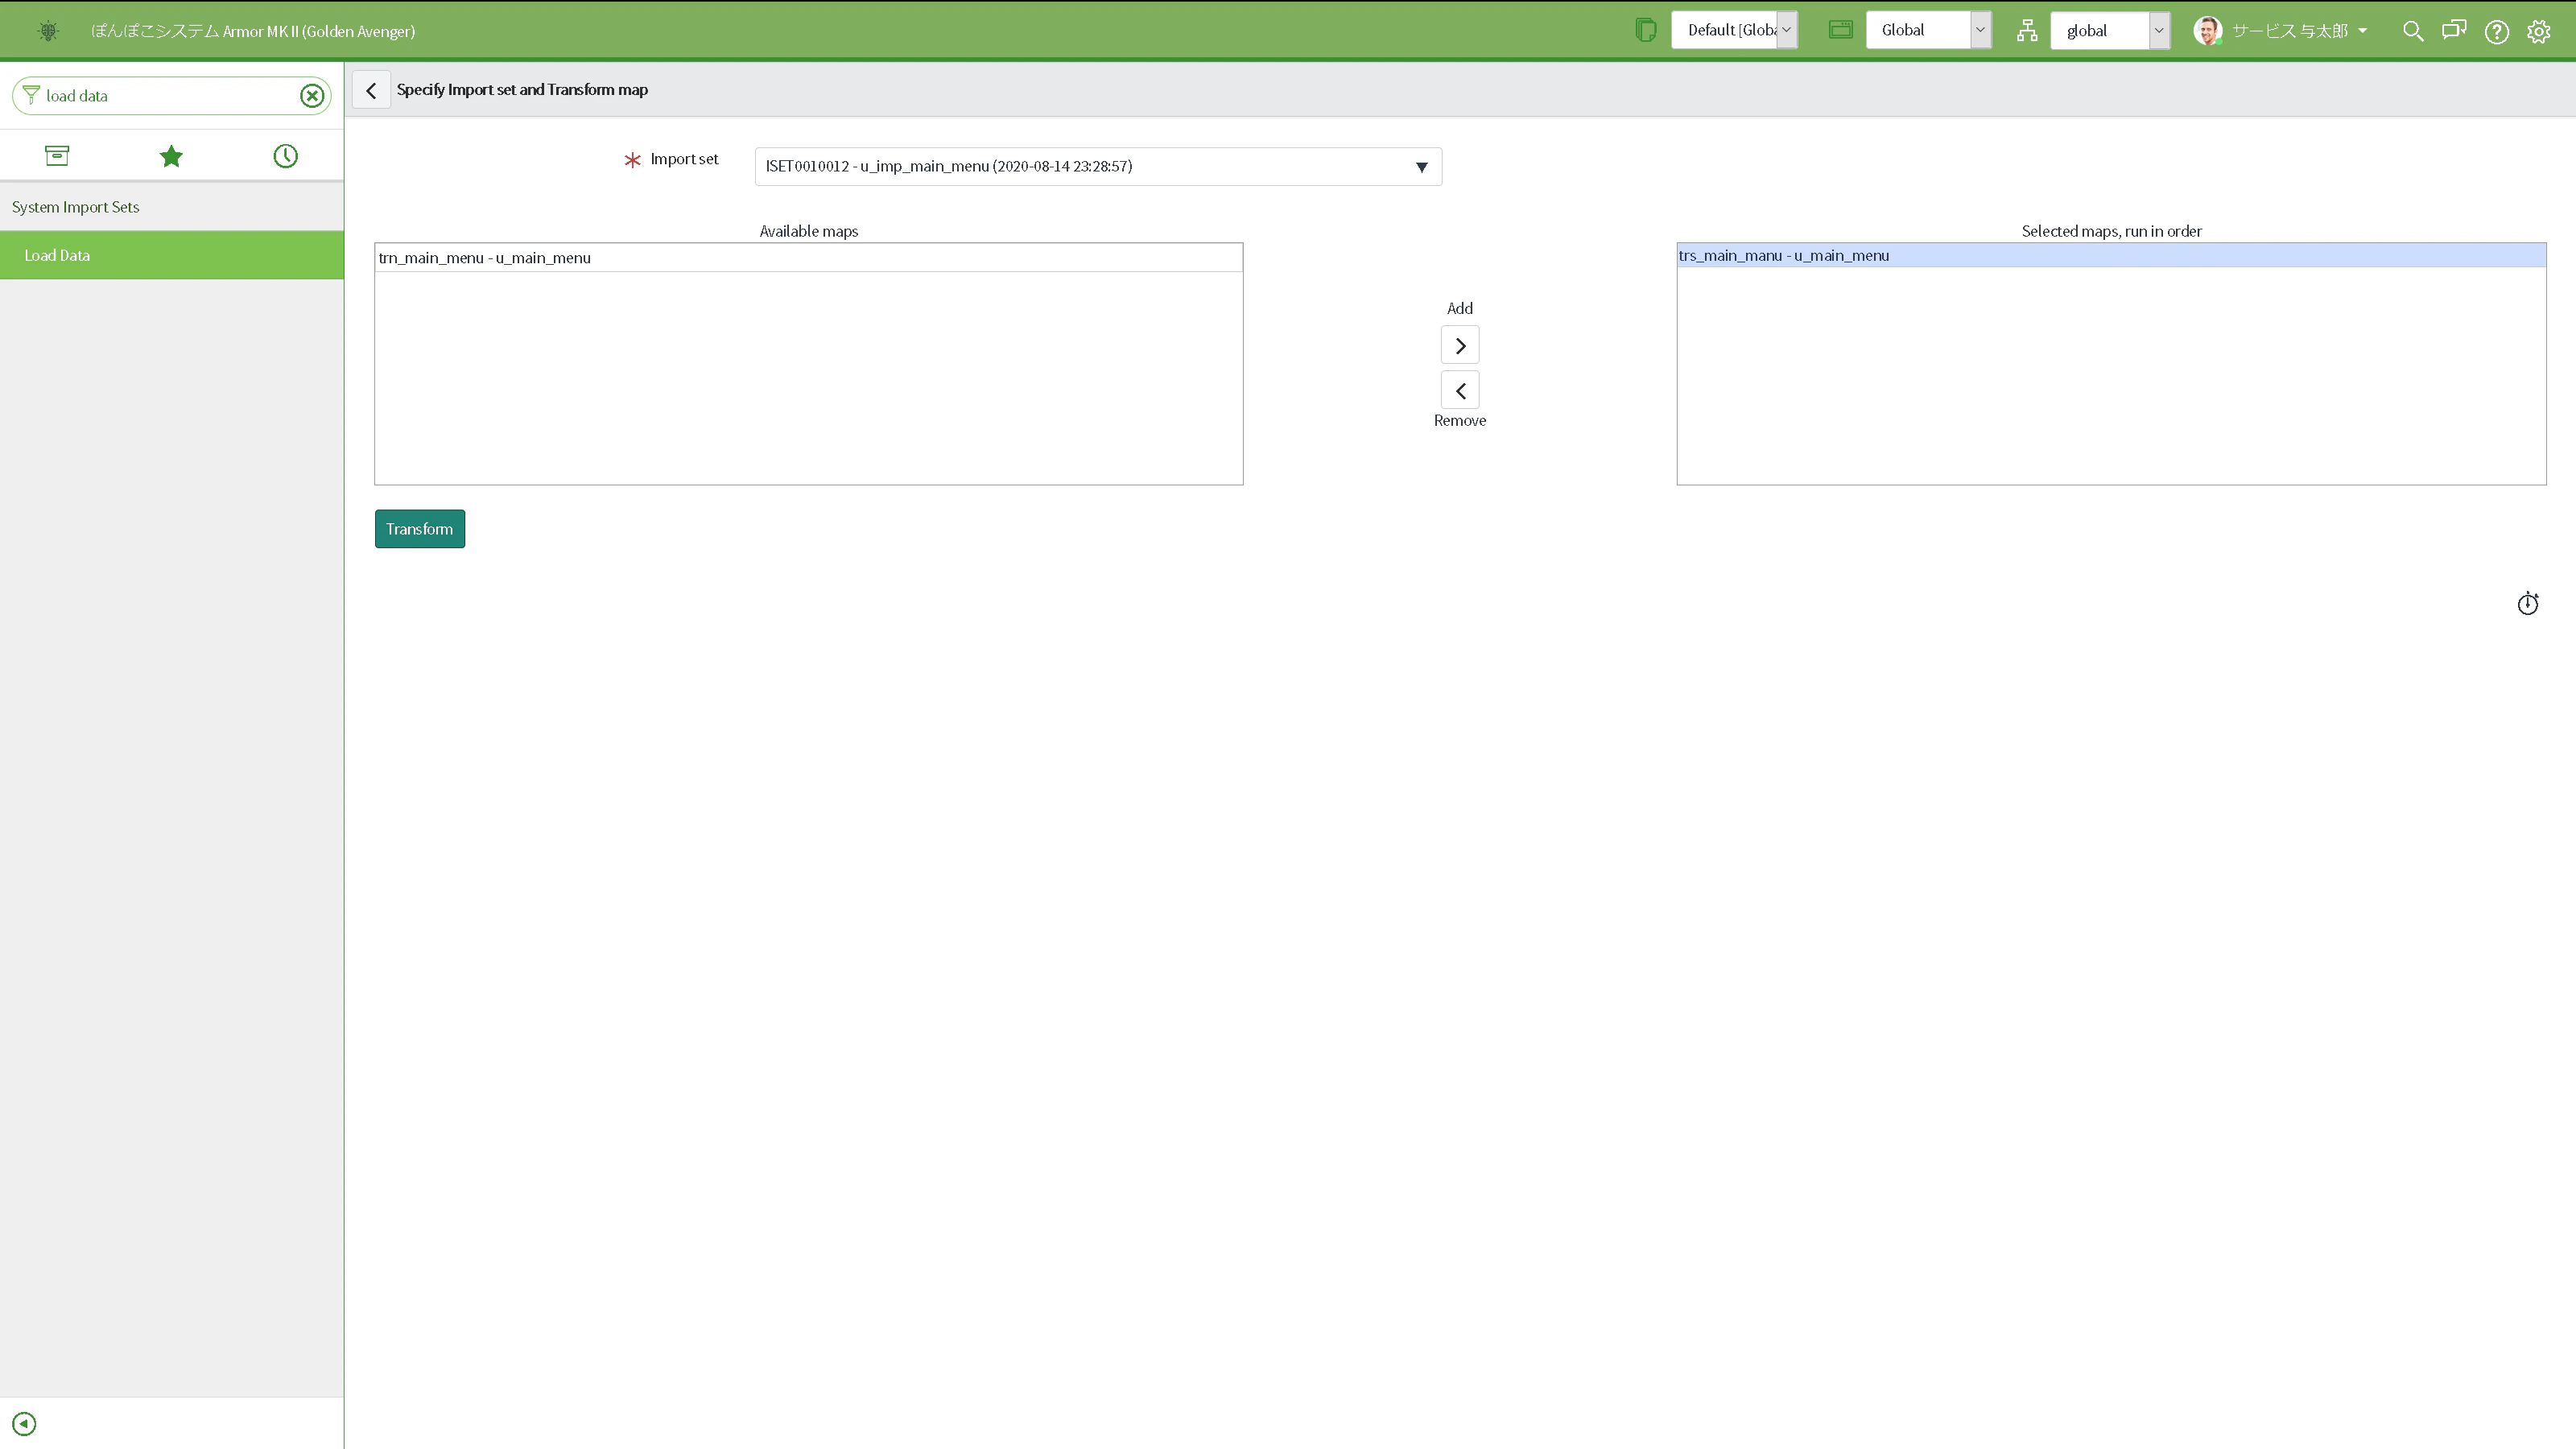Select Load Data in navigator
This screenshot has height=1449, width=2576.
pyautogui.click(x=172, y=255)
